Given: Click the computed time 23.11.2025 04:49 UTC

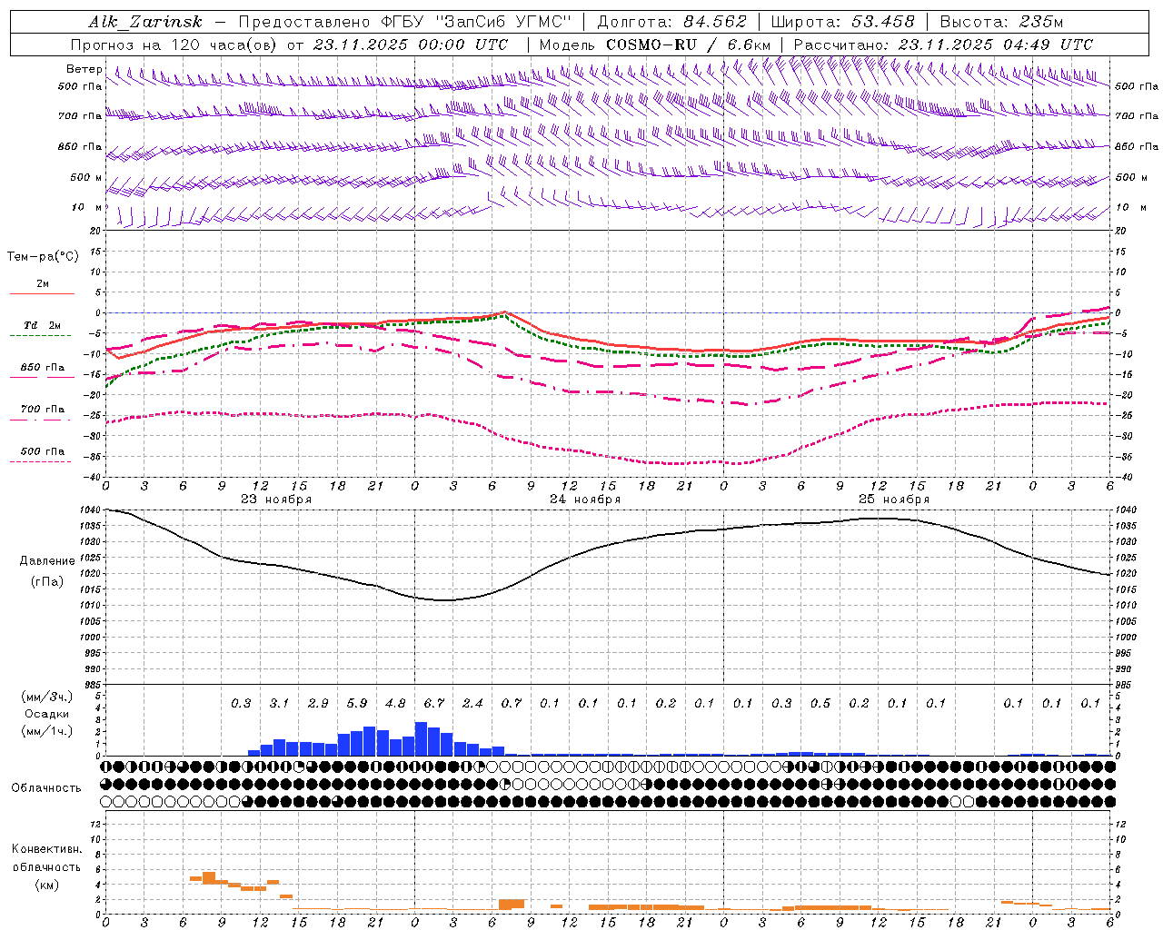Looking at the screenshot, I should point(996,45).
